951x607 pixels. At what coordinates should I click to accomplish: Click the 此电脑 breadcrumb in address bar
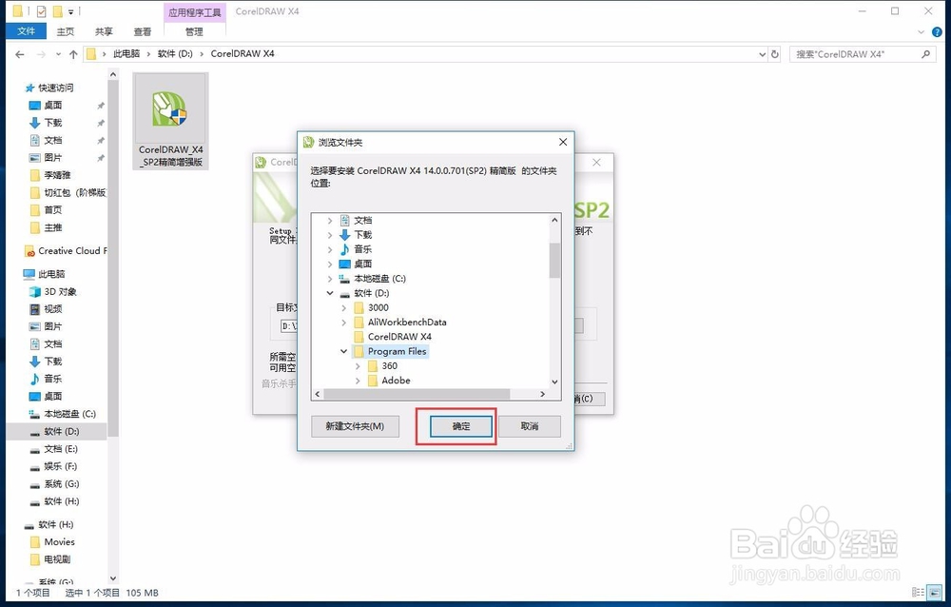pyautogui.click(x=126, y=54)
